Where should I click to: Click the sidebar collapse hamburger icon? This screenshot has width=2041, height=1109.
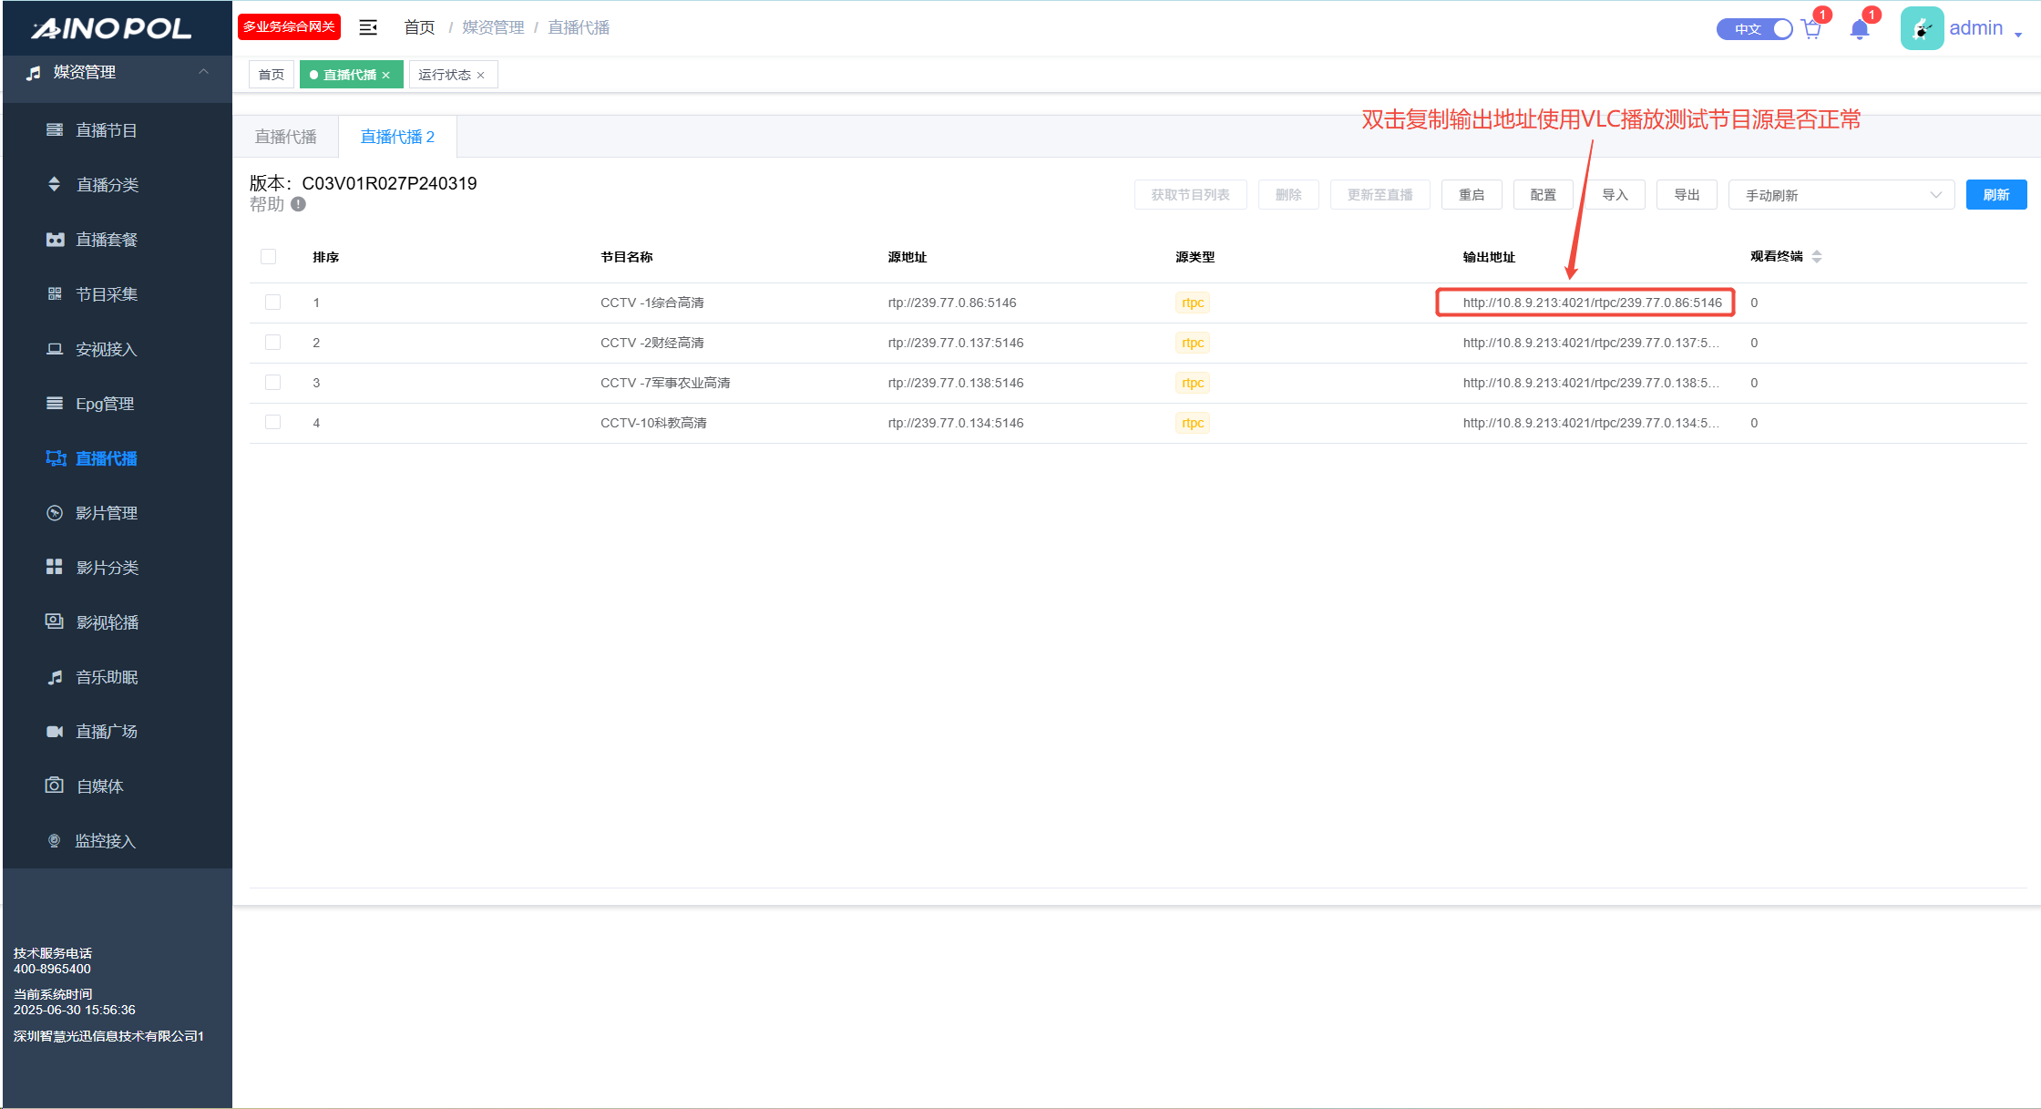click(x=368, y=27)
